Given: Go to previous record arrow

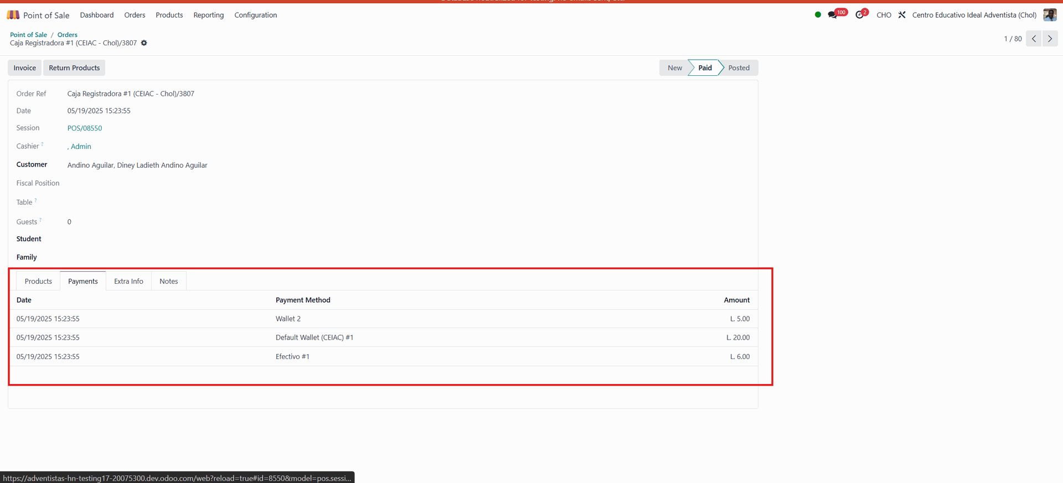Looking at the screenshot, I should point(1034,39).
